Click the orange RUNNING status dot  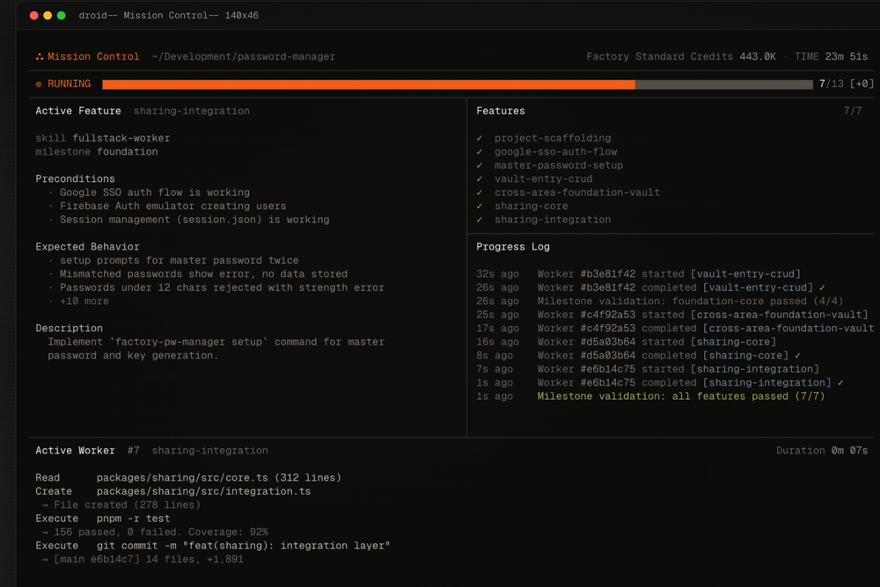click(39, 84)
